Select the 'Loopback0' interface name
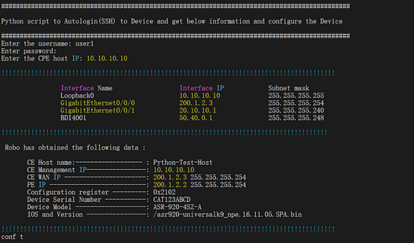This screenshot has height=243, width=414. (77, 96)
